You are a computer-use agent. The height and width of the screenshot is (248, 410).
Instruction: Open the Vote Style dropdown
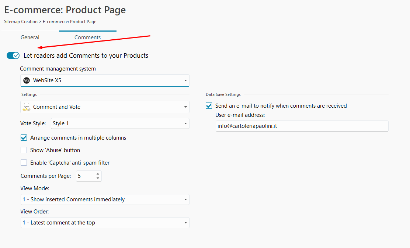point(120,123)
